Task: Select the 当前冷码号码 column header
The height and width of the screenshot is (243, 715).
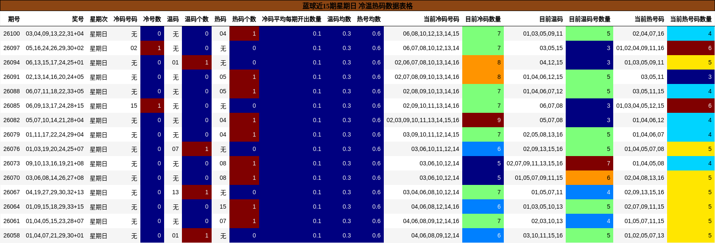Action: (x=441, y=19)
